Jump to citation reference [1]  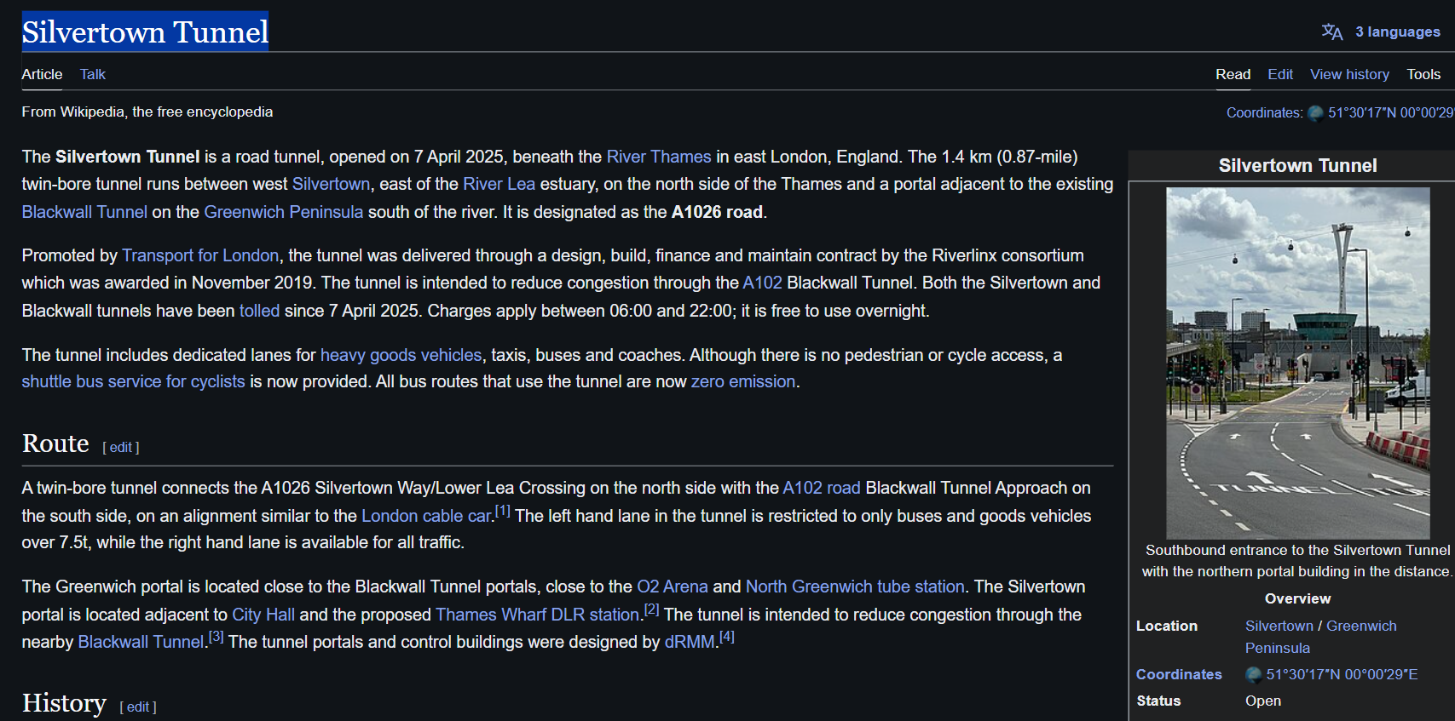503,511
